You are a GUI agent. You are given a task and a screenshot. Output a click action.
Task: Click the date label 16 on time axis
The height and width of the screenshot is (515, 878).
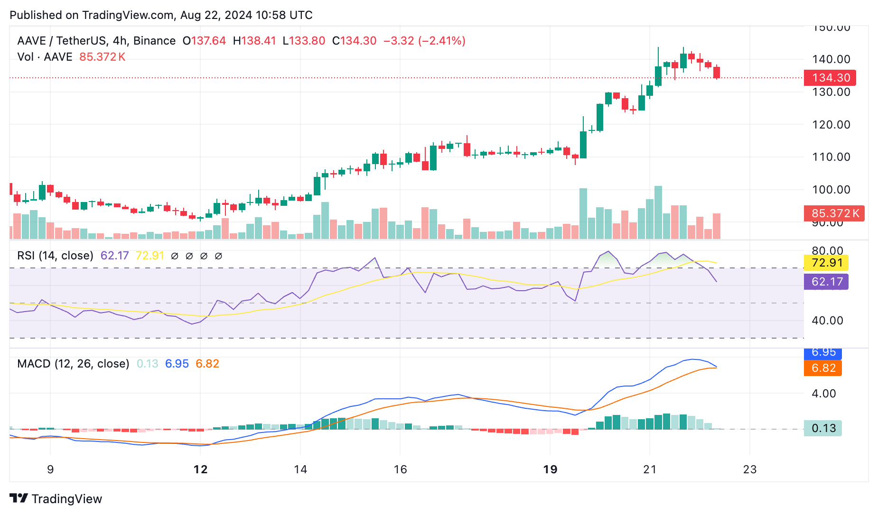click(x=400, y=469)
